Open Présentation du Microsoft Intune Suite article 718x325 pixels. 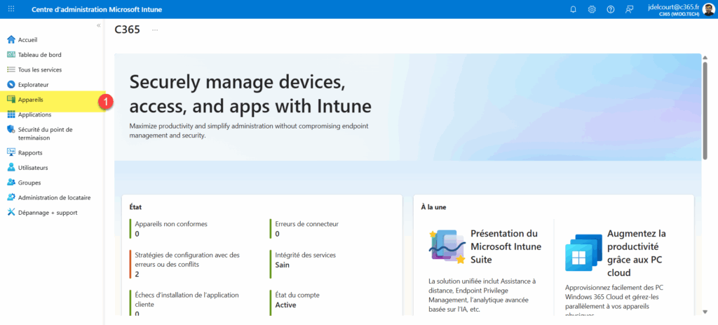[x=506, y=246]
